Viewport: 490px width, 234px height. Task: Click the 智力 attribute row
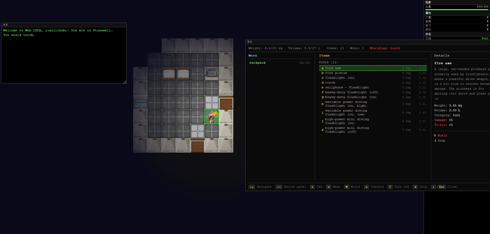point(457,25)
